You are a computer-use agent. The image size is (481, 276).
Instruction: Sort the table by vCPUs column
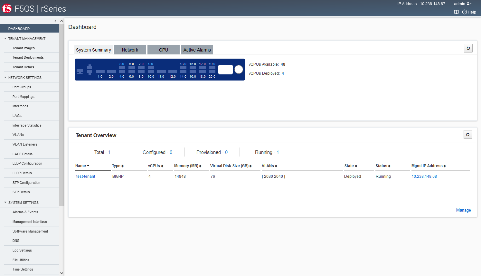coord(156,166)
